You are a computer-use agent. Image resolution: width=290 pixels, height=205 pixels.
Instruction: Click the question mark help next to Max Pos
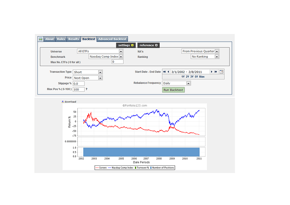[x=87, y=89]
